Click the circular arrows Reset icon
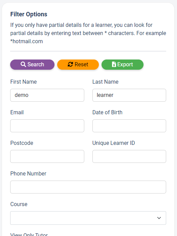 pos(70,64)
